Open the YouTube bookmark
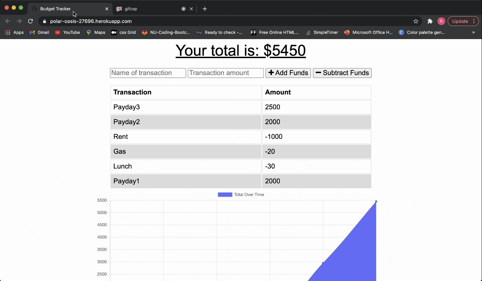 67,32
